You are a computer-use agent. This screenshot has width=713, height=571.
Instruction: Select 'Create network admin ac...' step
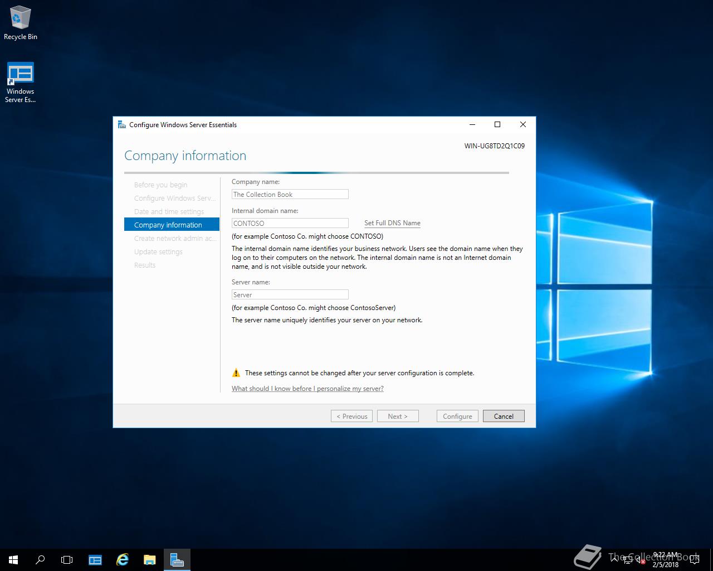click(172, 238)
